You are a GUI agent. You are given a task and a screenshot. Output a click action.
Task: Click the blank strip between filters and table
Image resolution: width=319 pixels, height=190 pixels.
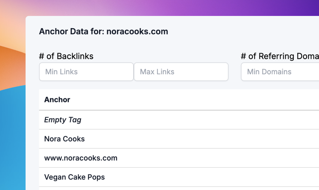[x=160, y=85]
